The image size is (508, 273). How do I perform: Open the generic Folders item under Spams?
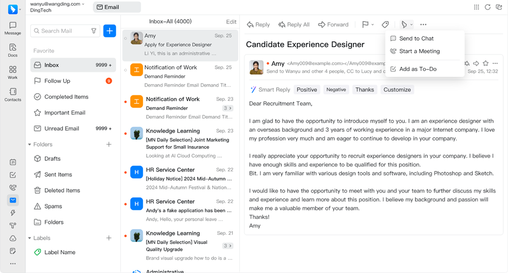73,222
